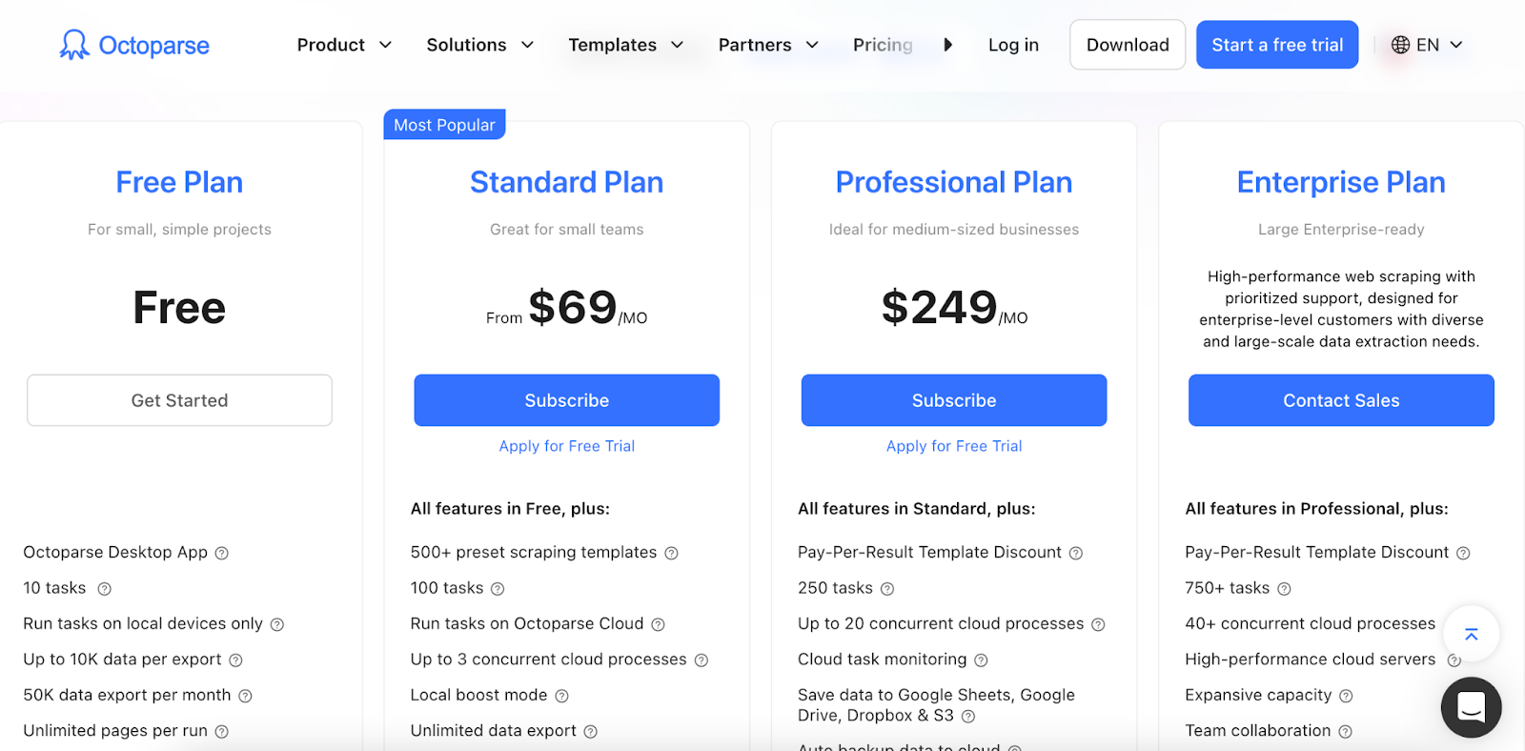The height and width of the screenshot is (751, 1525).
Task: Expand the Solutions dropdown menu
Action: pos(479,45)
